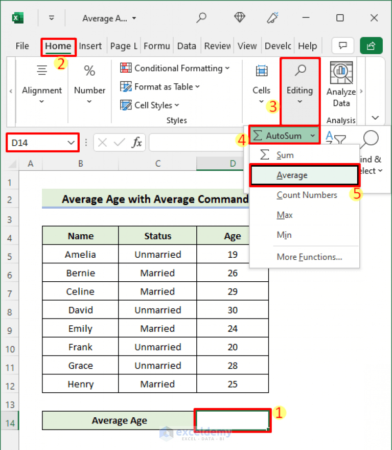Viewport: 392px width, 450px height.
Task: Open Conditional Formatting dropdown
Action: click(x=175, y=69)
